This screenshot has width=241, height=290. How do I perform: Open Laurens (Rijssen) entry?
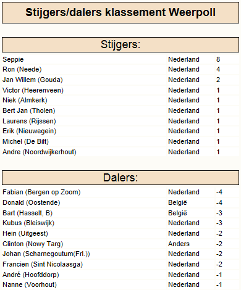pyautogui.click(x=29, y=121)
